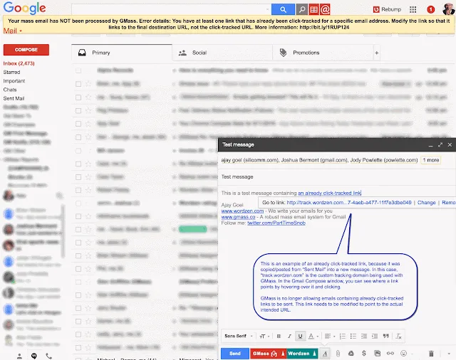
Task: Click the indent less icon
Action: pos(364,337)
